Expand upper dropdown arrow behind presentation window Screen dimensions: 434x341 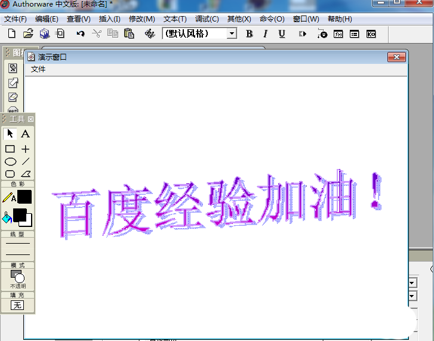click(412, 283)
